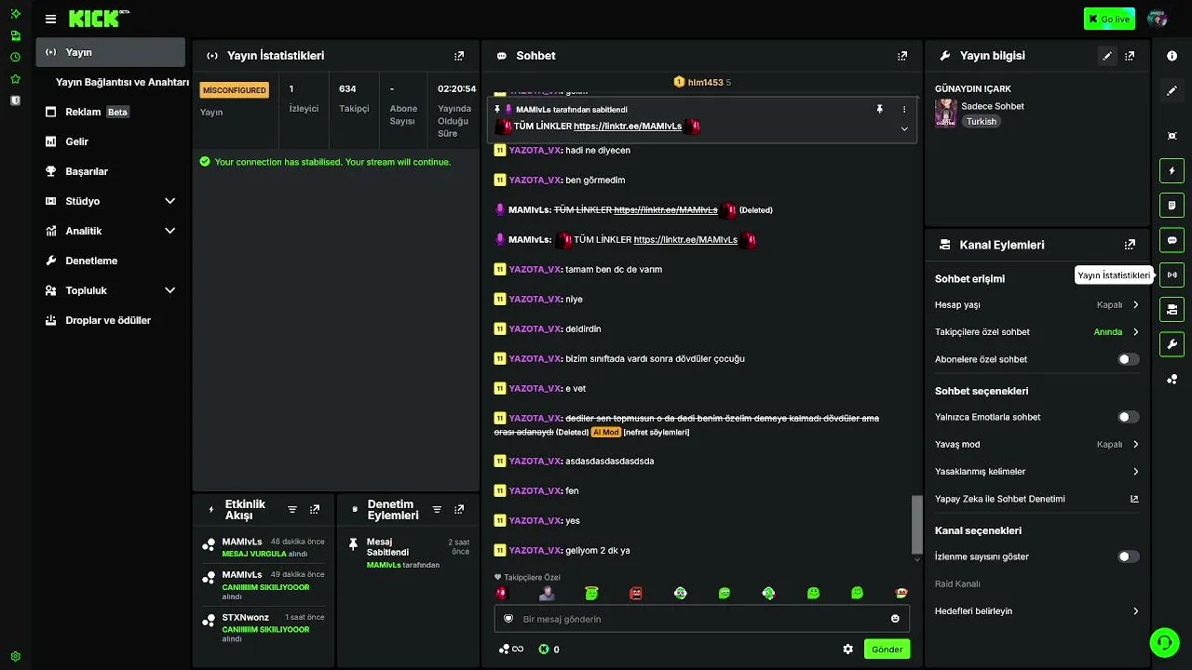Viewport: 1192px width, 670px height.
Task: Click the clock icon in far-left rail
Action: [15, 57]
